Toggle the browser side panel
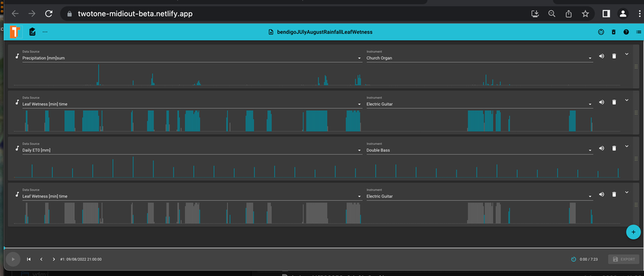This screenshot has width=644, height=276. [606, 13]
